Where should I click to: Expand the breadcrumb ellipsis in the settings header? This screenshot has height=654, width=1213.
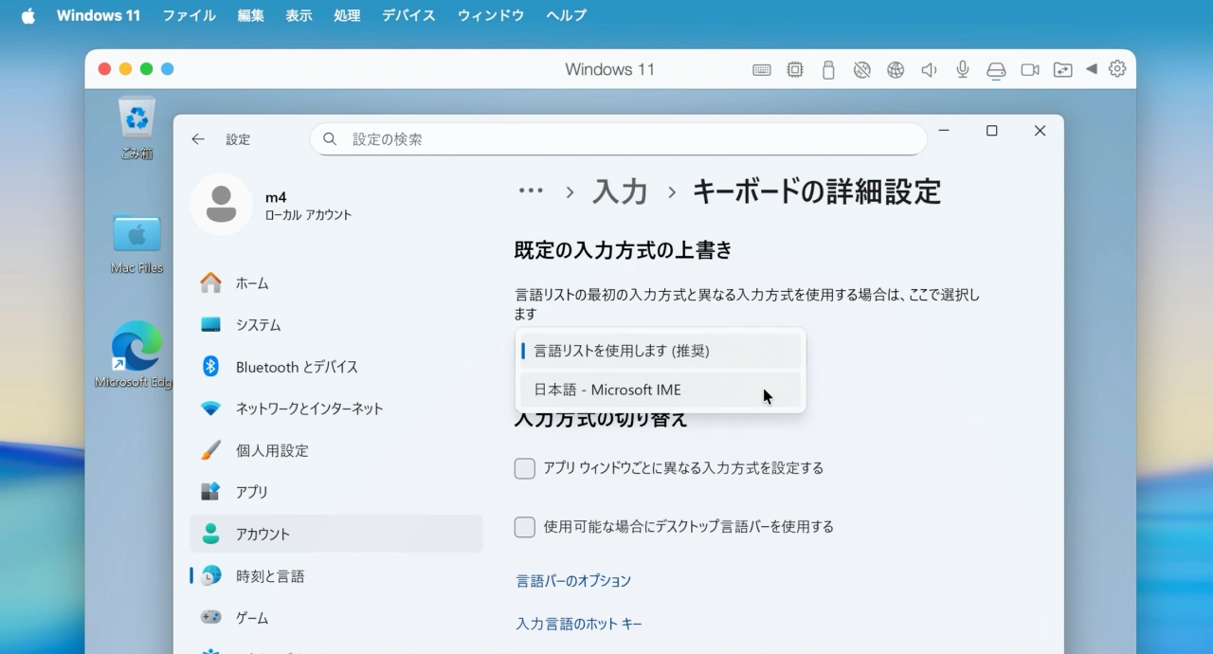pos(531,191)
